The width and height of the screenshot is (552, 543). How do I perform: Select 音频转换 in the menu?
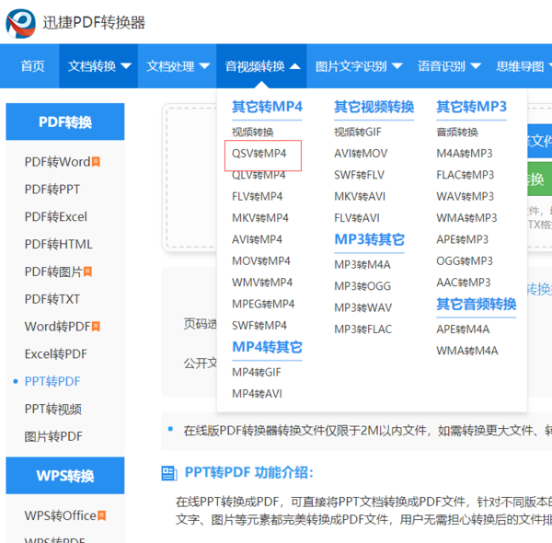[x=457, y=132]
